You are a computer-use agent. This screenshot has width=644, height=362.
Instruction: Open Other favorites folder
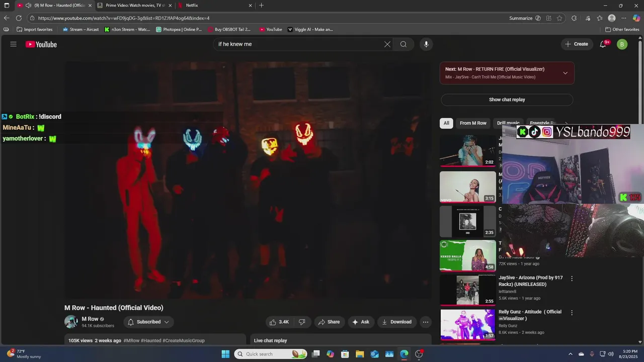(x=622, y=30)
